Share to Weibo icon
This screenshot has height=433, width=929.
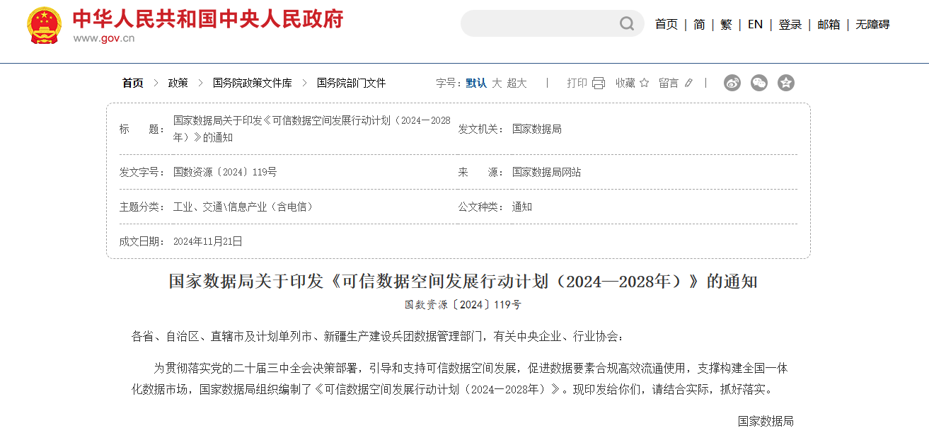(x=732, y=83)
